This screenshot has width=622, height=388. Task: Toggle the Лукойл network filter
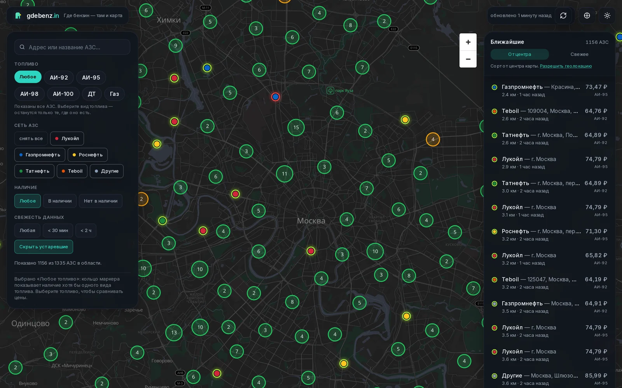[67, 139]
